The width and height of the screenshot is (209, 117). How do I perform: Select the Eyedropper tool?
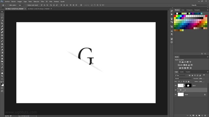pyautogui.click(x=2, y=26)
